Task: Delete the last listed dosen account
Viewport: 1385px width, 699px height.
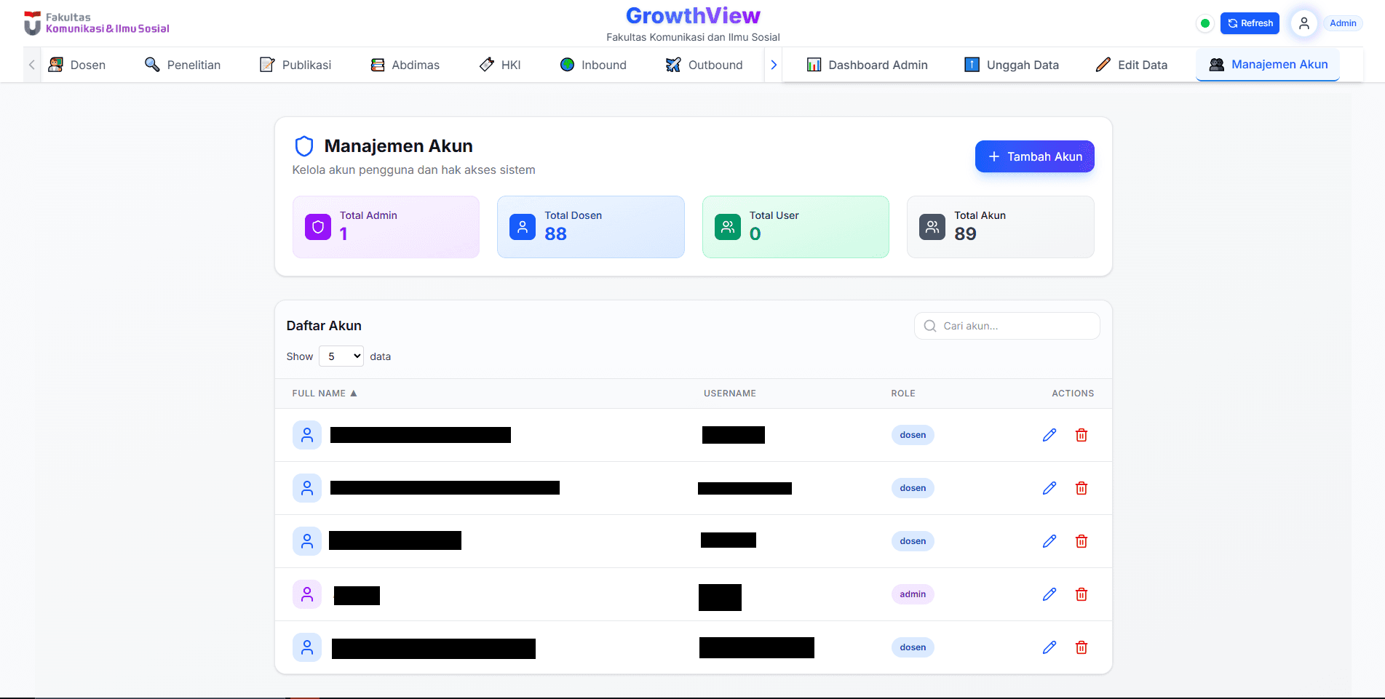Action: point(1081,647)
